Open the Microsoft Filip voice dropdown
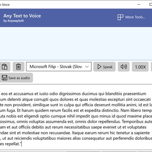Image resolution: width=152 pixels, height=152 pixels. pyautogui.click(x=59, y=66)
